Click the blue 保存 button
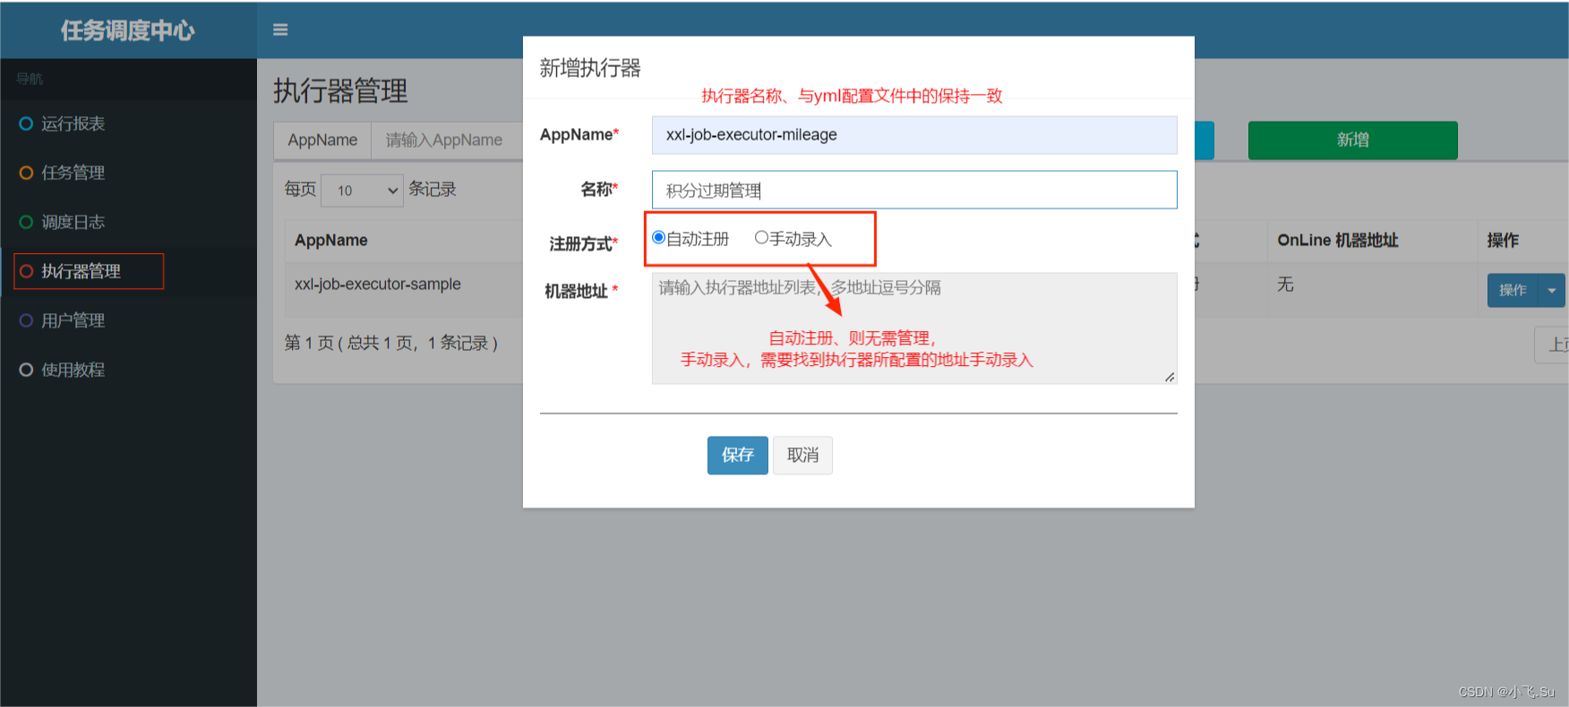 pyautogui.click(x=738, y=456)
